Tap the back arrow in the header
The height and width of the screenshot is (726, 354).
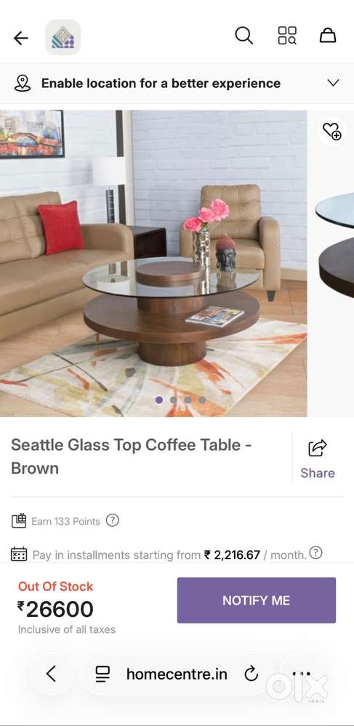click(20, 38)
